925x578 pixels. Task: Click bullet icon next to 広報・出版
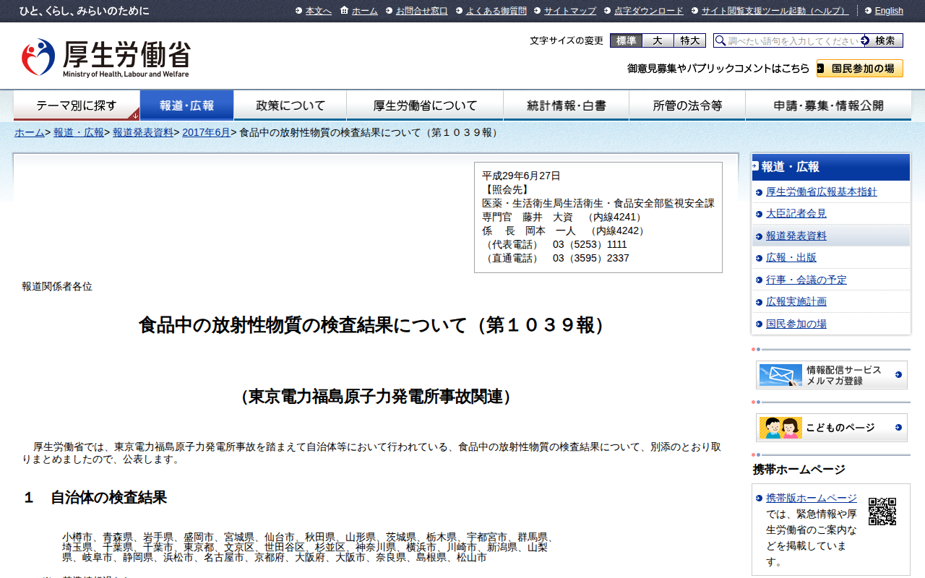tap(759, 259)
